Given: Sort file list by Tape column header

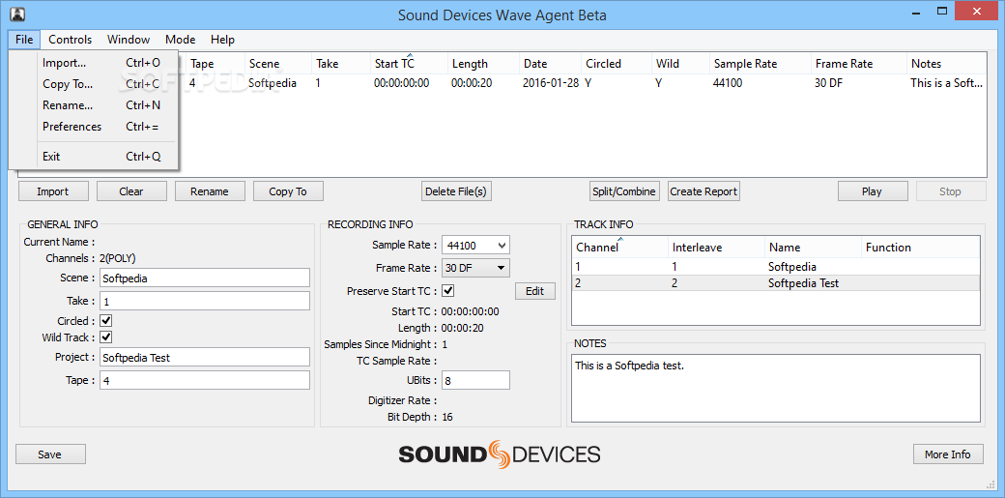Looking at the screenshot, I should (x=215, y=64).
